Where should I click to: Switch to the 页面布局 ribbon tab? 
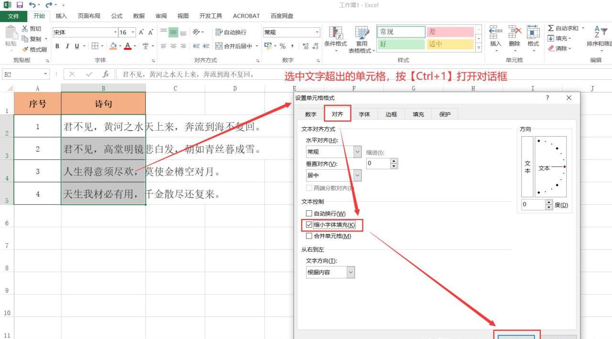click(89, 16)
